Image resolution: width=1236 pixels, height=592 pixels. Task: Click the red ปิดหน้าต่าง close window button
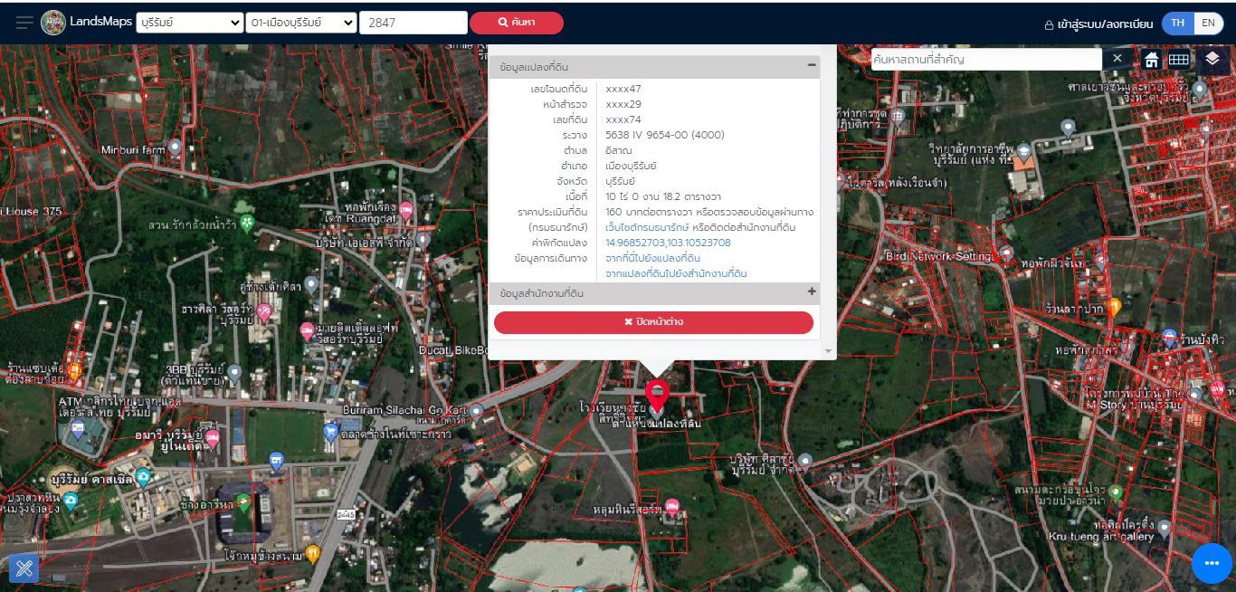pyautogui.click(x=653, y=322)
